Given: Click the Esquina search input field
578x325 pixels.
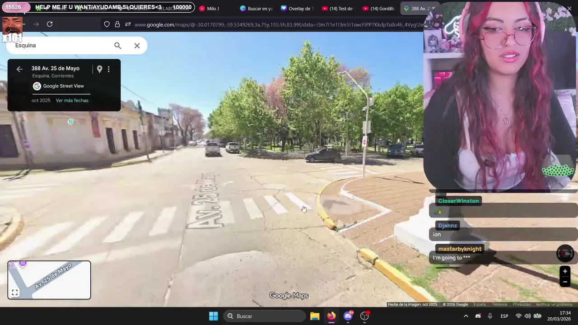Looking at the screenshot, I should pyautogui.click(x=61, y=46).
